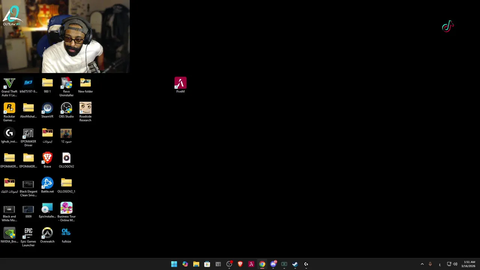Open Brave from the taskbar

coord(240,264)
